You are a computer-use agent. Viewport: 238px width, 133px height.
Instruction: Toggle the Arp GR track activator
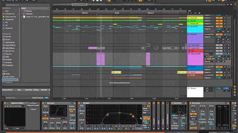[x=219, y=21]
